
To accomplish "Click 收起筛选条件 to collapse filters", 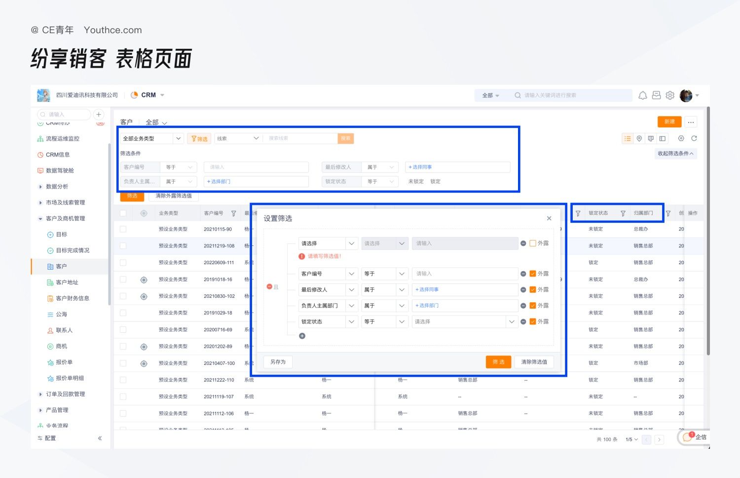I will coord(675,154).
